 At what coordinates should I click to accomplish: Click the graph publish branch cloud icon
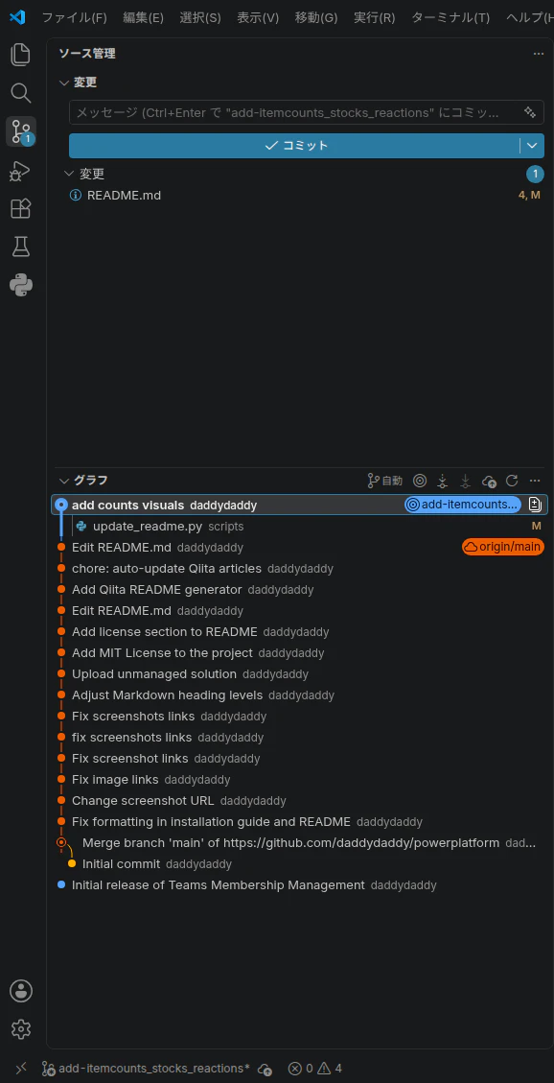[x=489, y=481]
